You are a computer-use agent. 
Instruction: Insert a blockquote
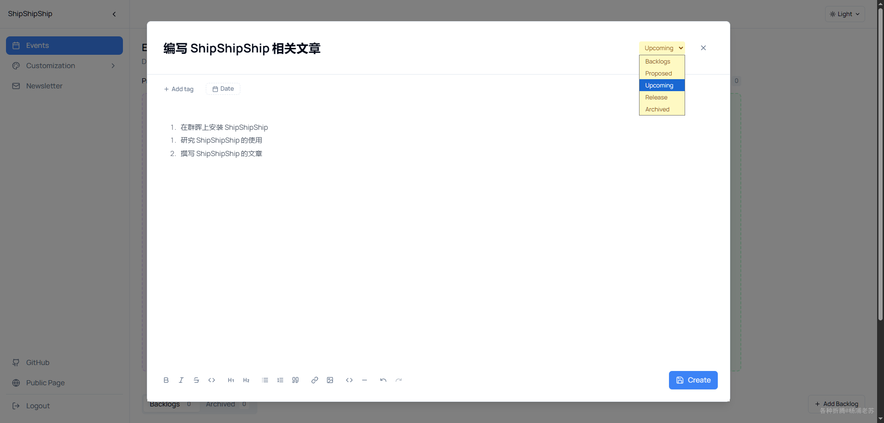296,380
